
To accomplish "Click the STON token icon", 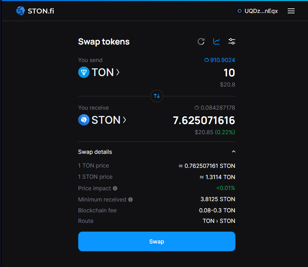I will click(84, 120).
